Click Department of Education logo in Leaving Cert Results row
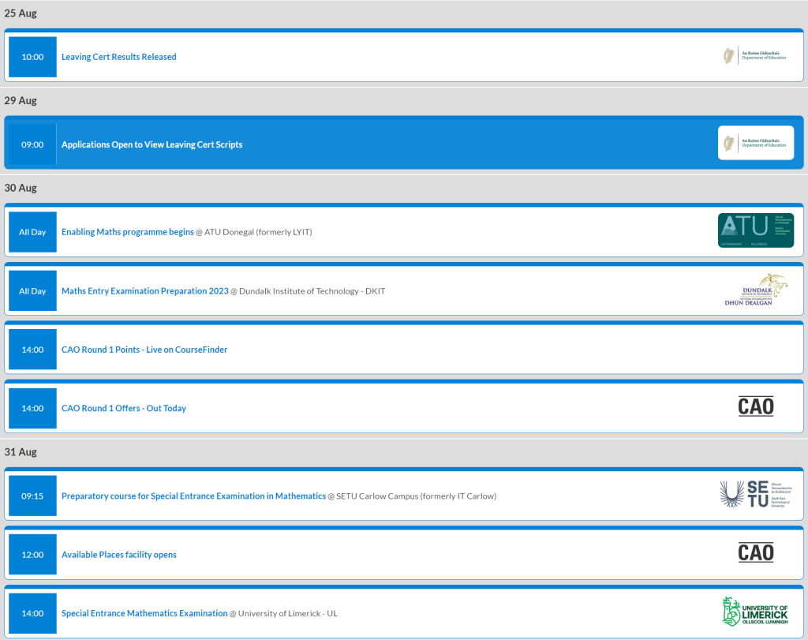This screenshot has height=640, width=808. point(755,56)
